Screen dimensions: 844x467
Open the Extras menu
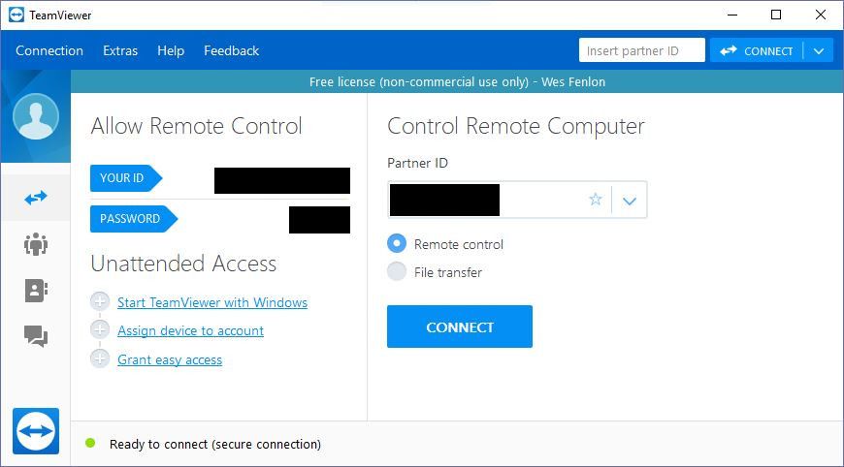pos(120,51)
